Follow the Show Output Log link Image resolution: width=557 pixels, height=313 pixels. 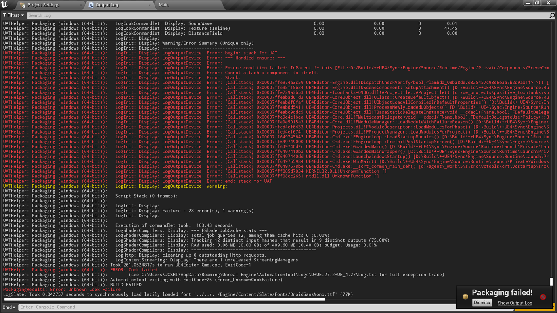[515, 303]
